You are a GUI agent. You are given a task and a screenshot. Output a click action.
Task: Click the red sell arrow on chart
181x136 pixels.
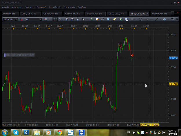[x=132, y=55]
